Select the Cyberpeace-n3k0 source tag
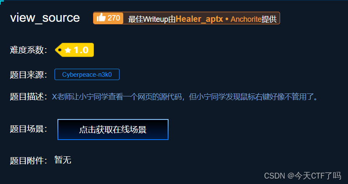The height and width of the screenshot is (184, 348). pyautogui.click(x=87, y=75)
